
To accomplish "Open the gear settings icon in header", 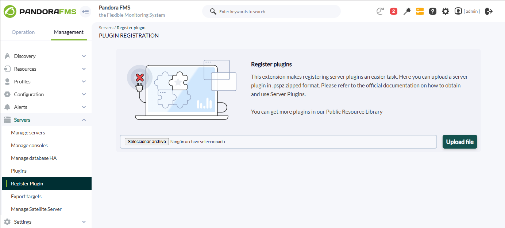I will (x=446, y=11).
